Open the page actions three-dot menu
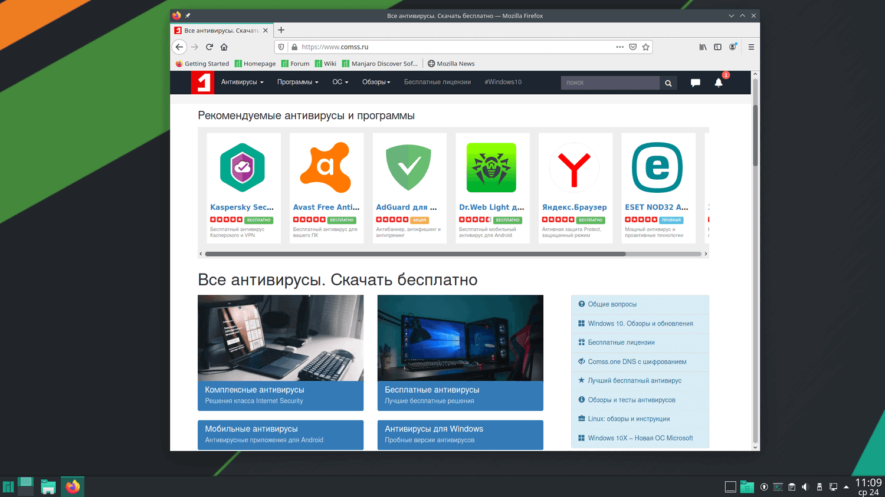The height and width of the screenshot is (497, 885). pos(619,47)
